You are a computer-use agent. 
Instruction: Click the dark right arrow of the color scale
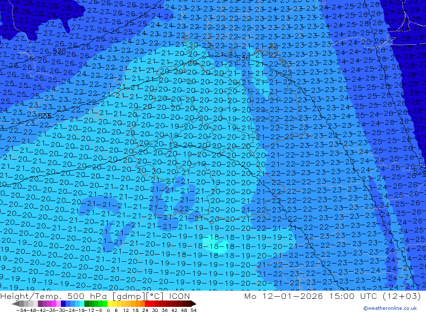(x=194, y=303)
